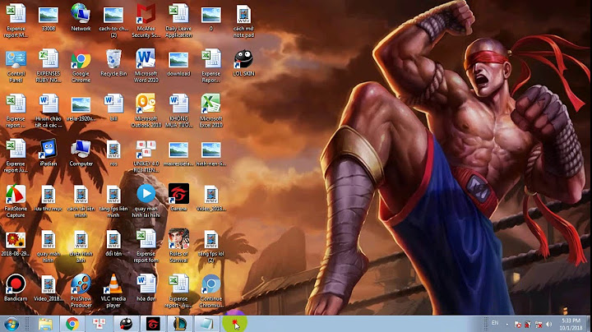Open the Computer desktop icon
Viewport: 592px width, 332px height.
point(81,152)
